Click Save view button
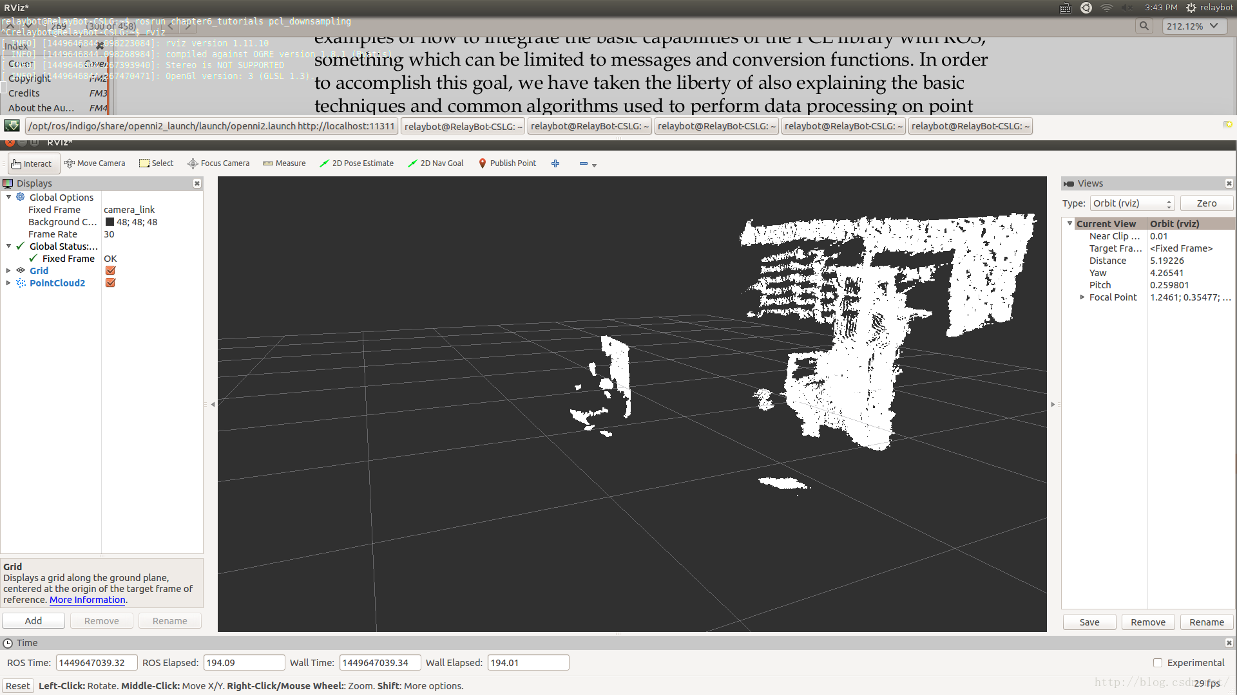The image size is (1237, 695). click(x=1089, y=622)
